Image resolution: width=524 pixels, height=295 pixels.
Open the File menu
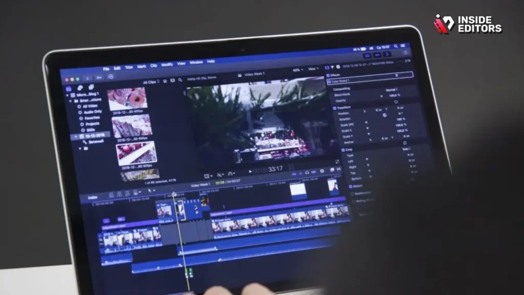pos(106,69)
